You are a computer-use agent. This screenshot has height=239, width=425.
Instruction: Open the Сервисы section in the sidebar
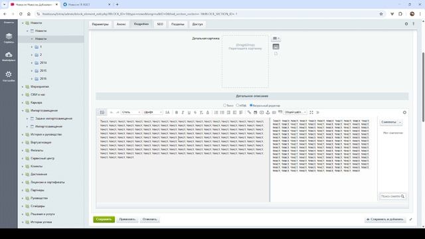(x=9, y=38)
